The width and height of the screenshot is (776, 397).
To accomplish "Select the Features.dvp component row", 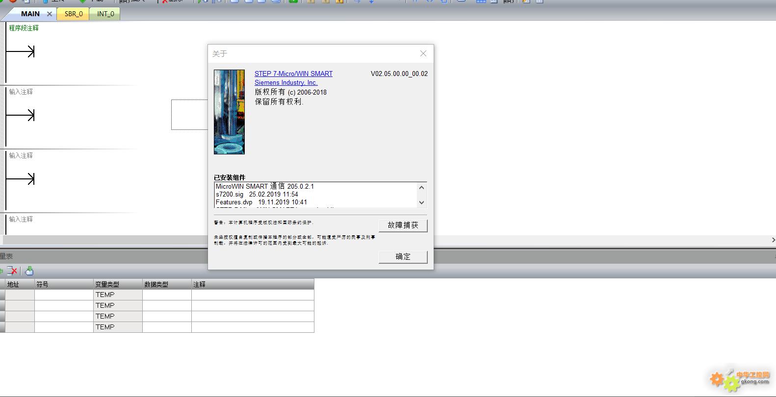I will coord(261,202).
